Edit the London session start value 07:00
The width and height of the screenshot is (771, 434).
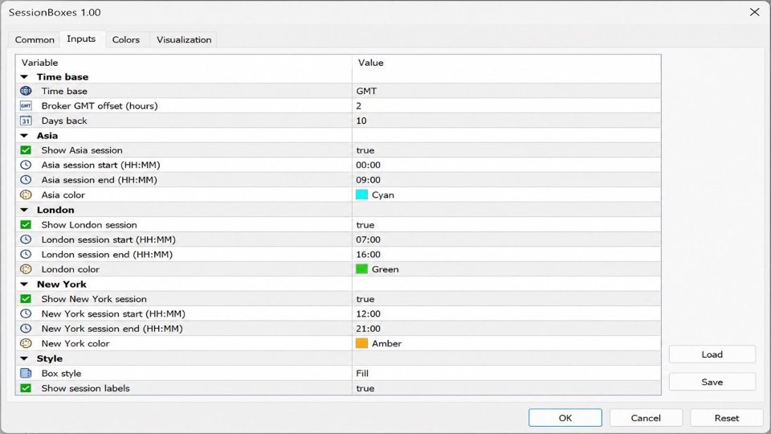click(x=506, y=240)
